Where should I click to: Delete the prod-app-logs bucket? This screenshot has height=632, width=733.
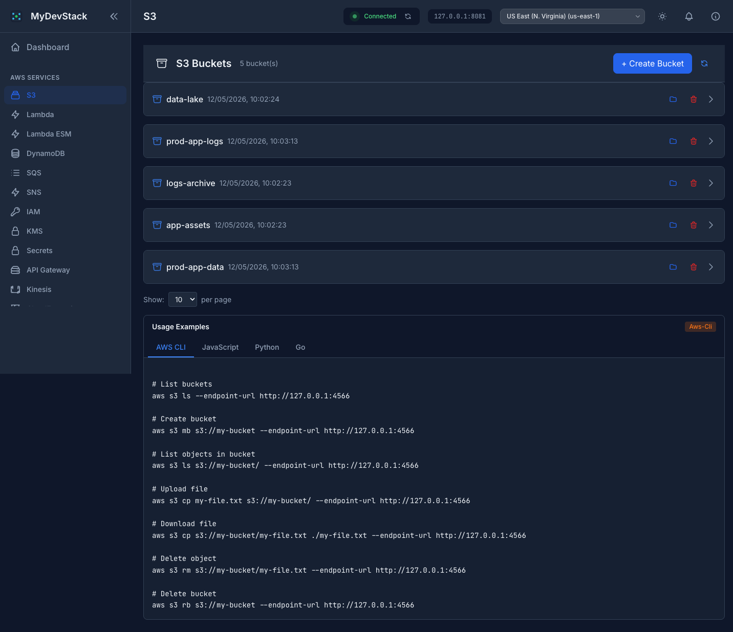tap(694, 141)
